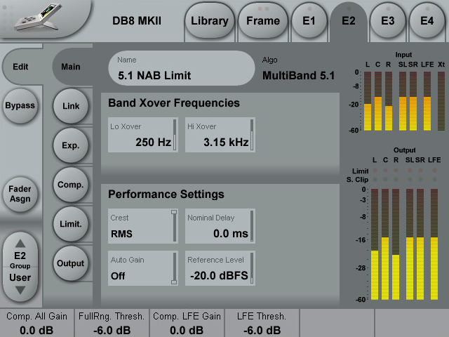Click the preset Name field 5.1 NAB Limit
The image size is (449, 337).
tap(182, 68)
